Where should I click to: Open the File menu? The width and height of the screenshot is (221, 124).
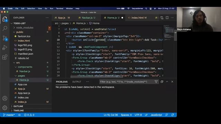pyautogui.click(x=17, y=9)
